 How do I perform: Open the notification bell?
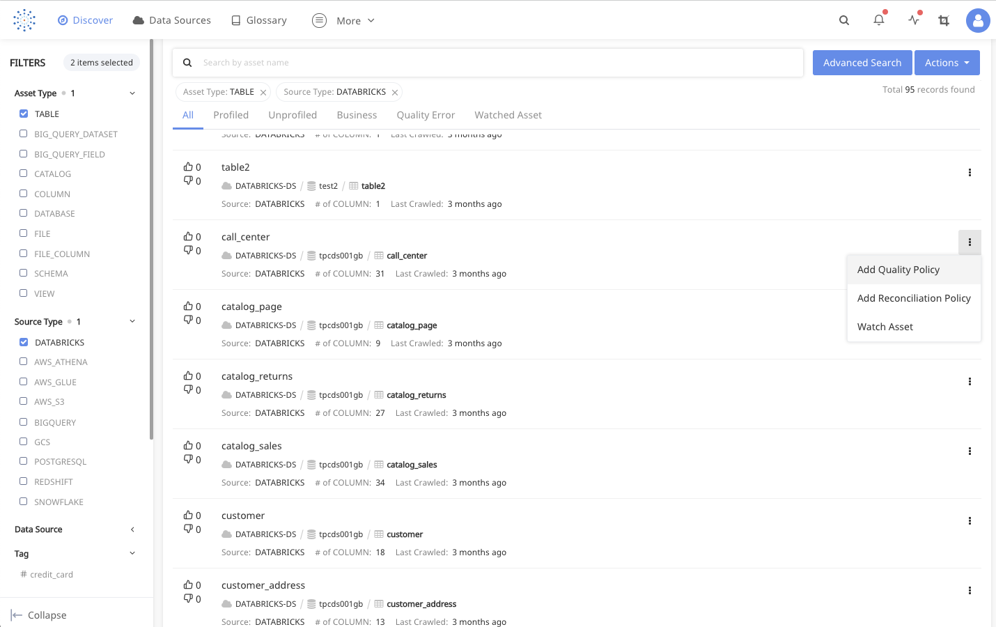coord(878,20)
